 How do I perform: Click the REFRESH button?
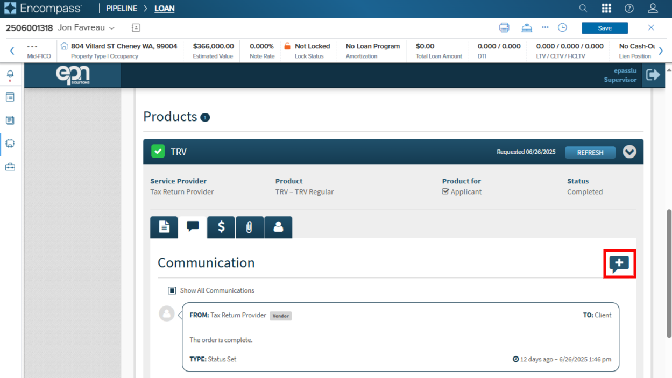[590, 152]
